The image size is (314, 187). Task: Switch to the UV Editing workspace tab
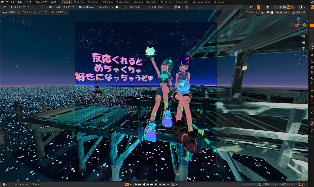107,2
